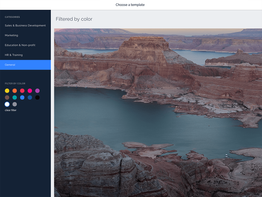Click the Filtered by color heading
This screenshot has height=197, width=262.
(73, 19)
